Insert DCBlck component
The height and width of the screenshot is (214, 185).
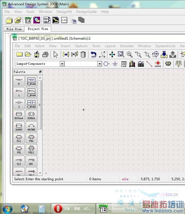[31, 116]
